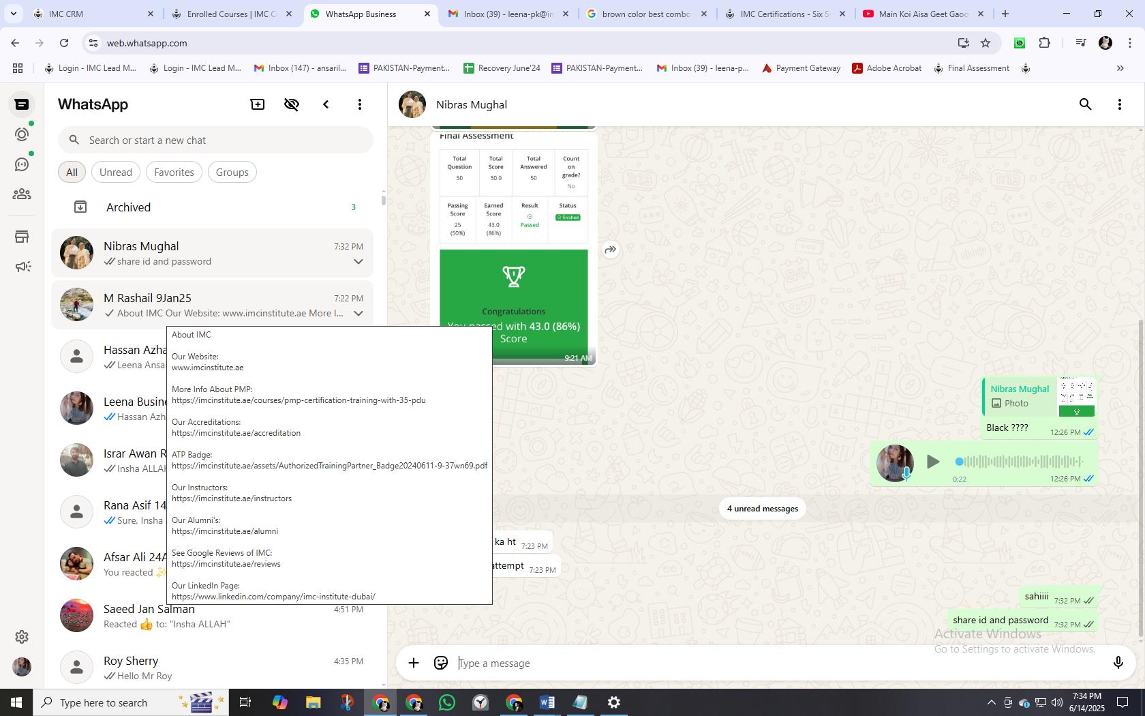
Task: Open emoji and sticker picker
Action: (441, 663)
